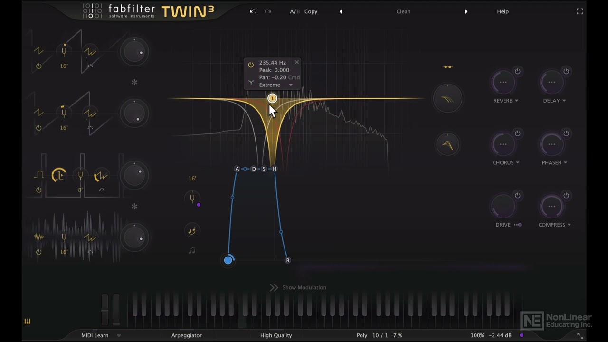Screen dimensions: 608x342
Task: Click the redo arrow in the top bar
Action: [268, 11]
